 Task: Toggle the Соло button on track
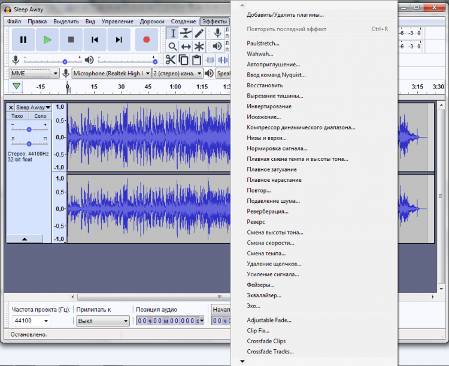point(40,116)
